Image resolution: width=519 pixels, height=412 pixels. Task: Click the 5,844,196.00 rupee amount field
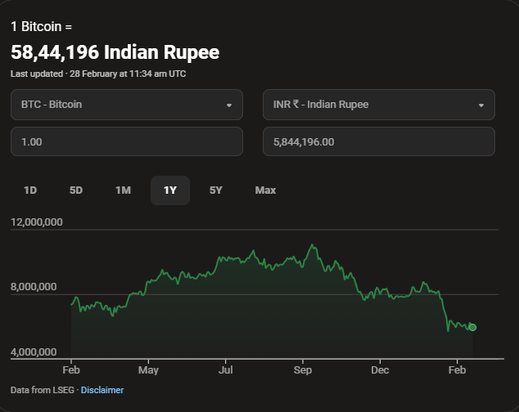378,141
